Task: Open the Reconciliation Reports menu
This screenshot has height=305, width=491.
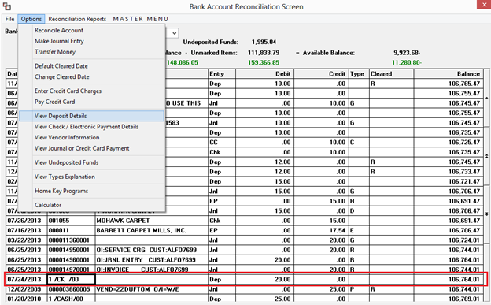Action: coord(77,19)
